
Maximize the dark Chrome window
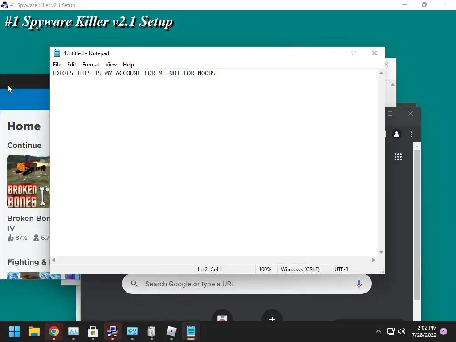click(x=390, y=114)
